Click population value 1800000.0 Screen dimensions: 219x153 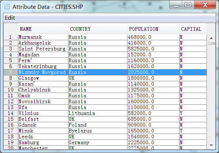(x=153, y=78)
